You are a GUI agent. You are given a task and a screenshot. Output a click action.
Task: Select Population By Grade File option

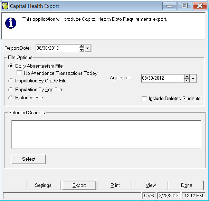(11, 81)
